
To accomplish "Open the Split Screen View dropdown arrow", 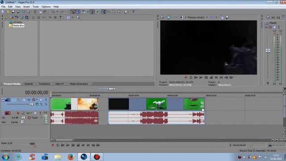I will [x=186, y=17].
